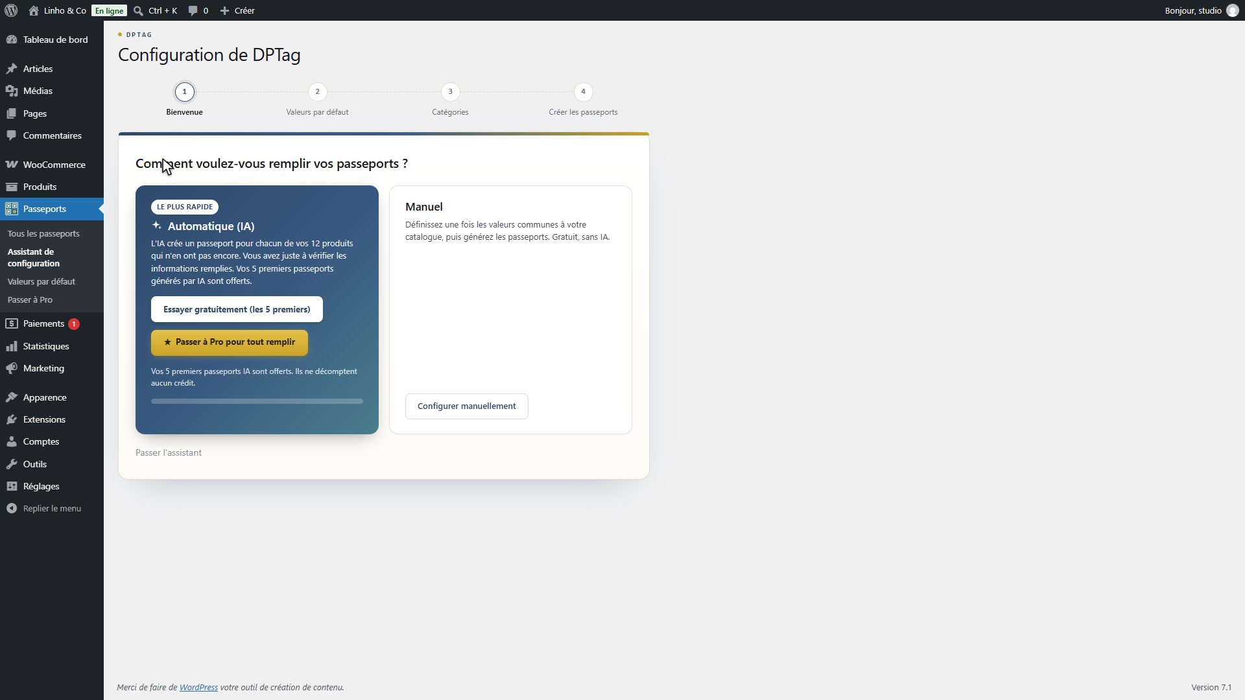Click the Passer l'assistant link

coord(169,452)
